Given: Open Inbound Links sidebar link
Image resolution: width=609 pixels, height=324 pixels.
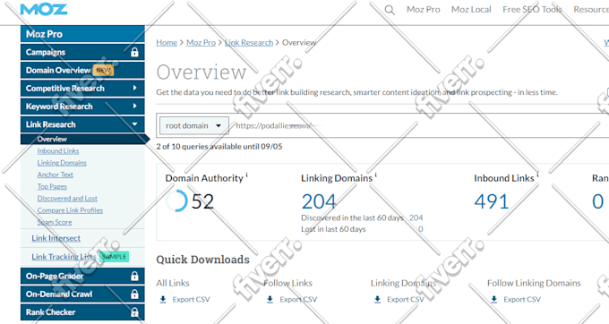Looking at the screenshot, I should click(58, 151).
